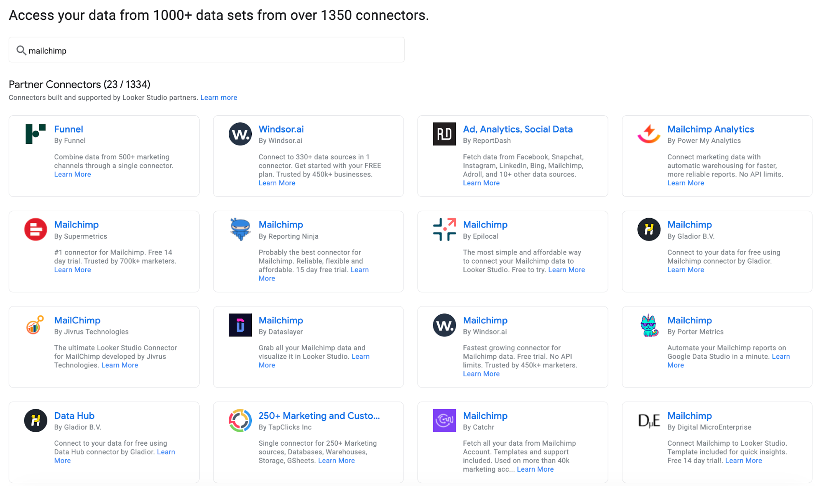Click Learn More on Catchr card
824x486 pixels.
535,469
